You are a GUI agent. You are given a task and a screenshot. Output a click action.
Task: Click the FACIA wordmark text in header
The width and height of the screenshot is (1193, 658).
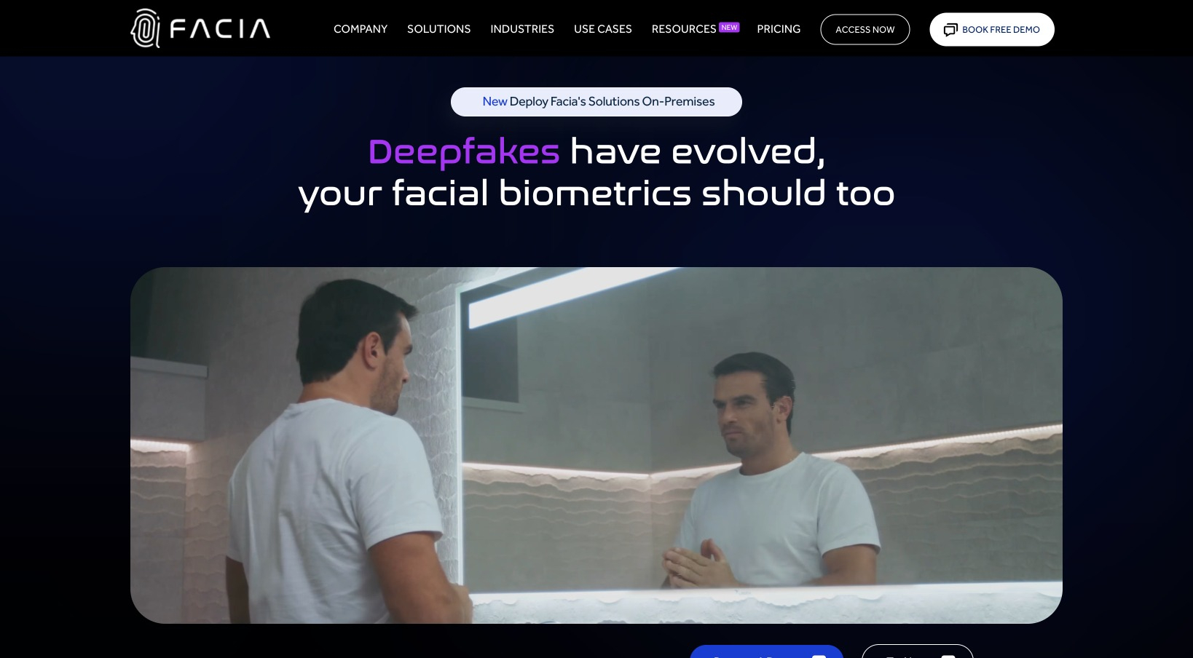tap(220, 29)
